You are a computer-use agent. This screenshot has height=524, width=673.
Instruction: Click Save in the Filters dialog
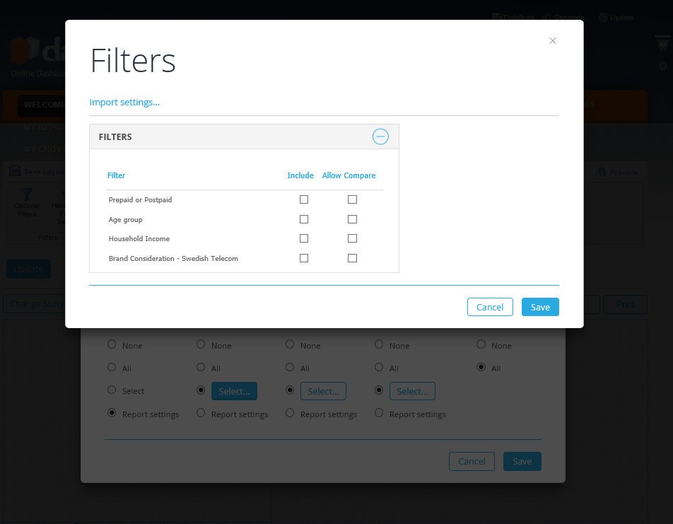point(540,307)
